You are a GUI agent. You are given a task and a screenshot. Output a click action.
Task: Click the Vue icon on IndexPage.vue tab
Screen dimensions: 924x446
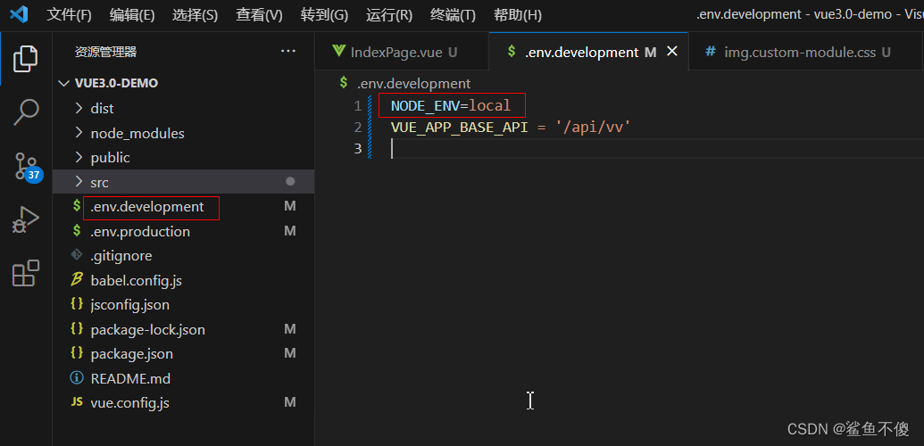point(338,51)
